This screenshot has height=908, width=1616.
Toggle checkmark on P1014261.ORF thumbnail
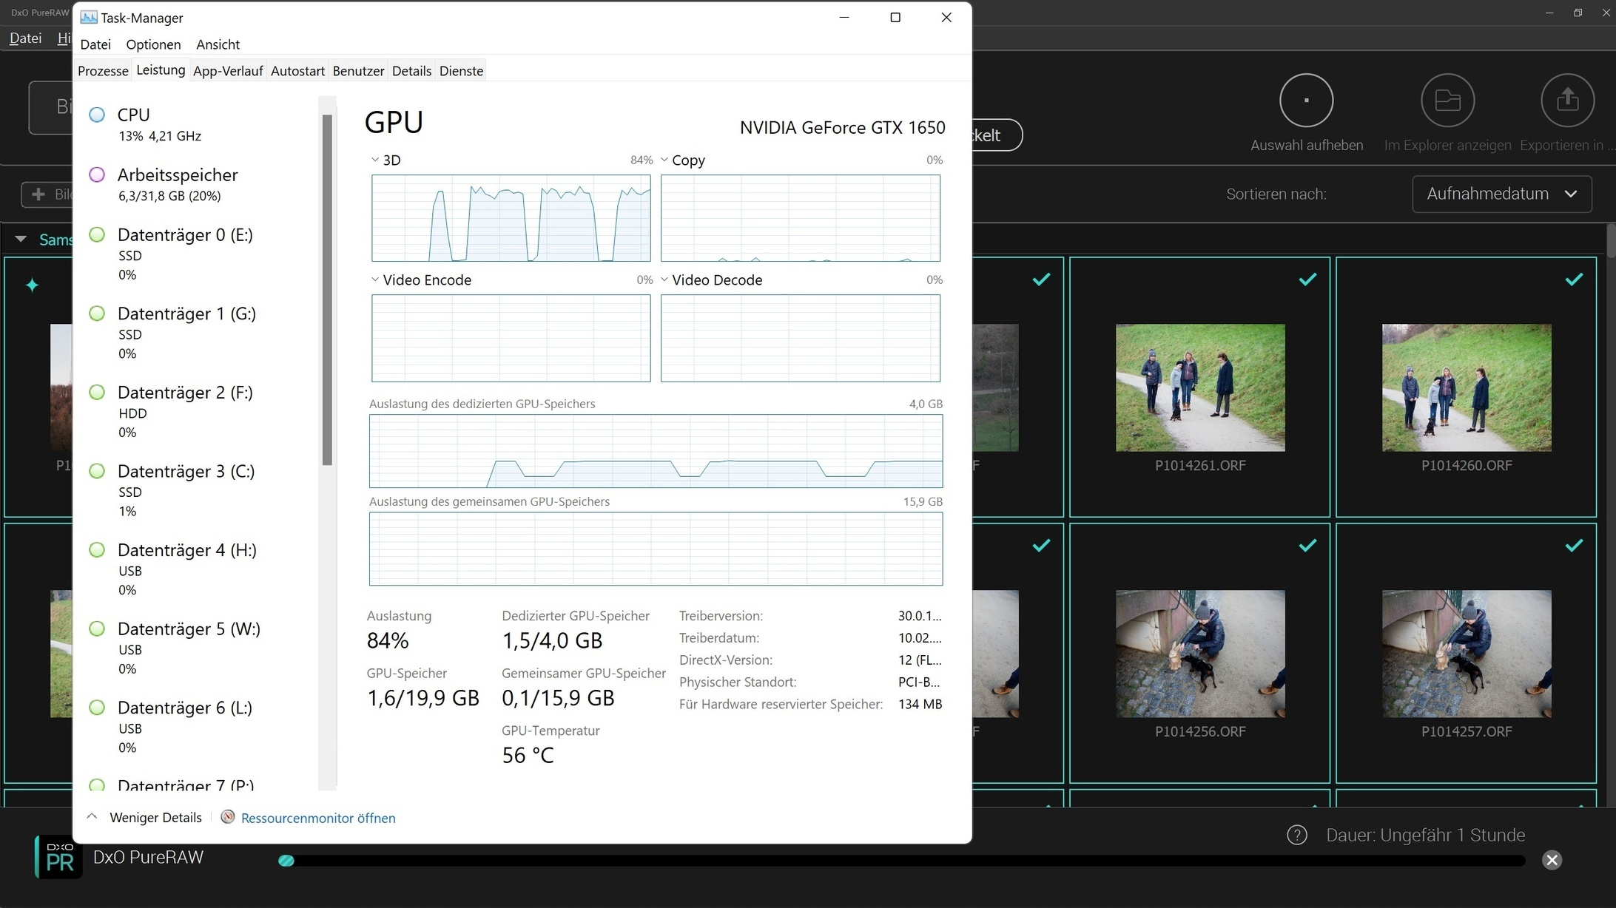click(1307, 279)
